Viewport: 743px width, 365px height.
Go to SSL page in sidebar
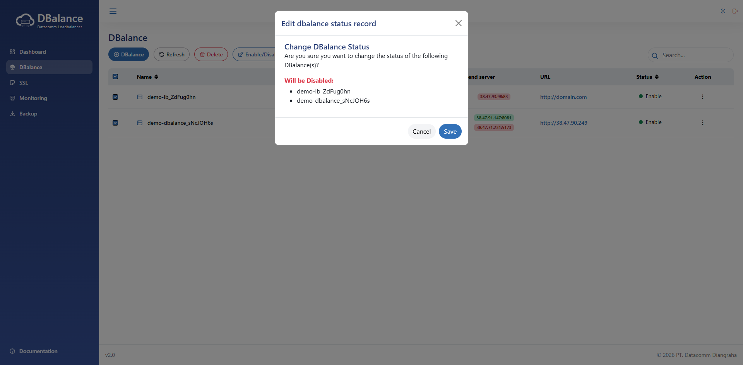coord(24,83)
